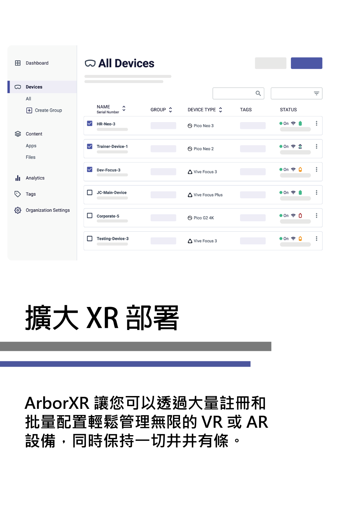Click the Content layers icon
This screenshot has height=506, width=337.
18,134
